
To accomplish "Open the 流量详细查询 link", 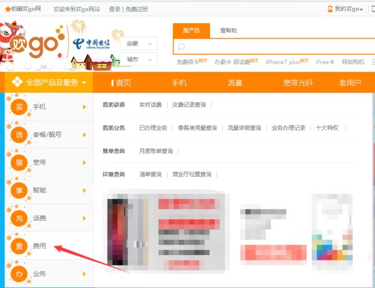I will [244, 128].
